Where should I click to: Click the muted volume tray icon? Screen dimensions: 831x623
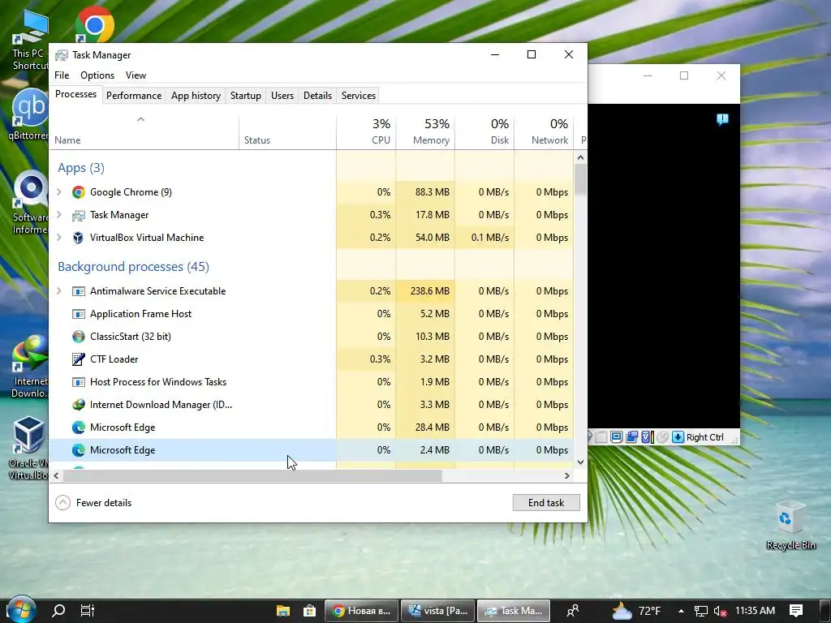pyautogui.click(x=720, y=612)
